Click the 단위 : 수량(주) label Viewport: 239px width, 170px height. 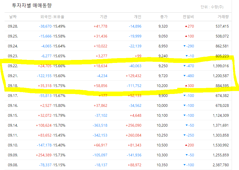[212, 7]
